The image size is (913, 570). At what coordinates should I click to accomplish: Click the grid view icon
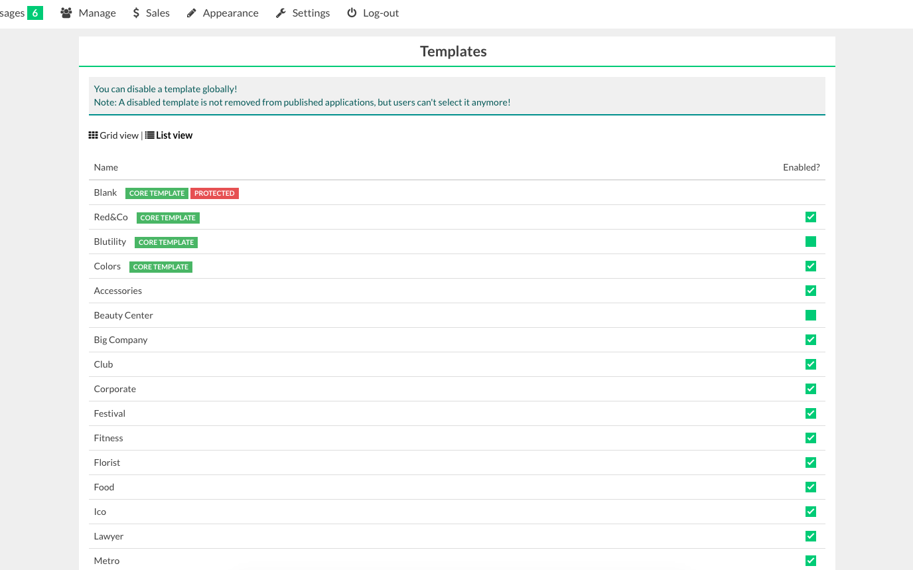94,135
